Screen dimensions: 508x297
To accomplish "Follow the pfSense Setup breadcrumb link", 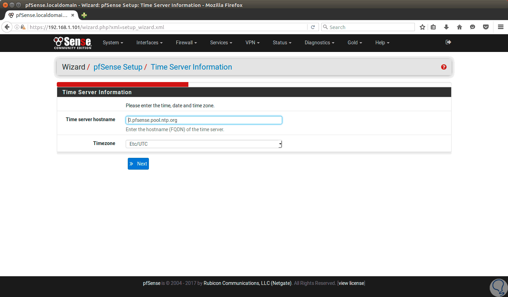I will coord(118,67).
